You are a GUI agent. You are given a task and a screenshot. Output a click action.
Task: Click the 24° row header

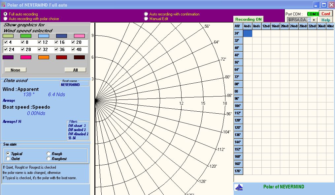coord(238,33)
